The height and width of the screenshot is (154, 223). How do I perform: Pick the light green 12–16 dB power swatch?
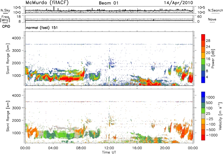pos(203,61)
